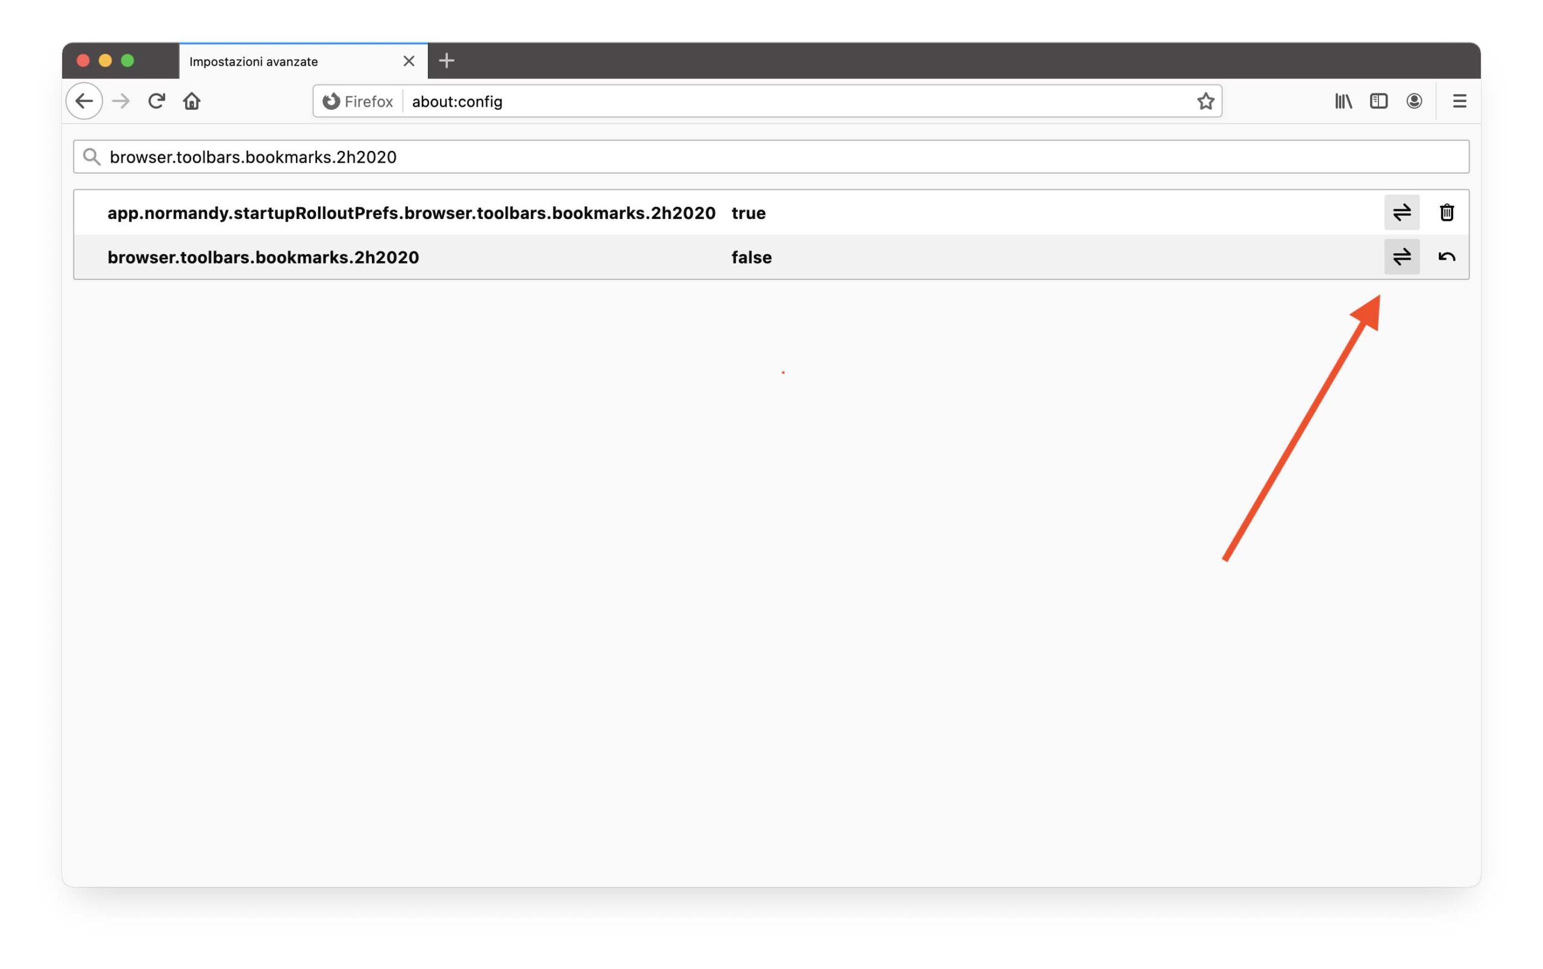Close the Impostazioni avanzate tab
1543x969 pixels.
pyautogui.click(x=409, y=62)
